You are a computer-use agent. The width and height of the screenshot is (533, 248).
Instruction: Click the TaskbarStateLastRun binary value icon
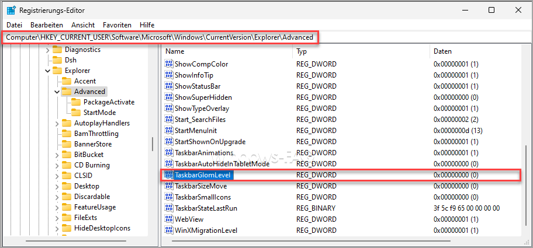pyautogui.click(x=168, y=208)
